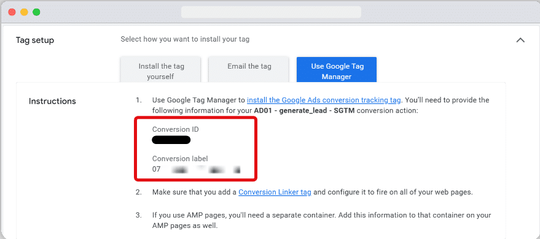Click the 'Instructions' heading
Screen dimensions: 540x239
point(52,101)
